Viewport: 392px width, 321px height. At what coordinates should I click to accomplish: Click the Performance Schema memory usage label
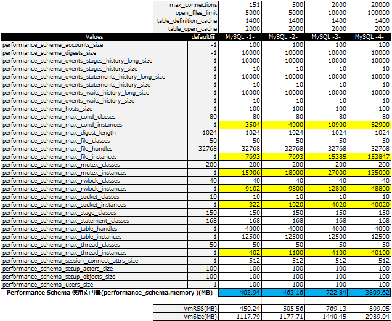coord(110,293)
